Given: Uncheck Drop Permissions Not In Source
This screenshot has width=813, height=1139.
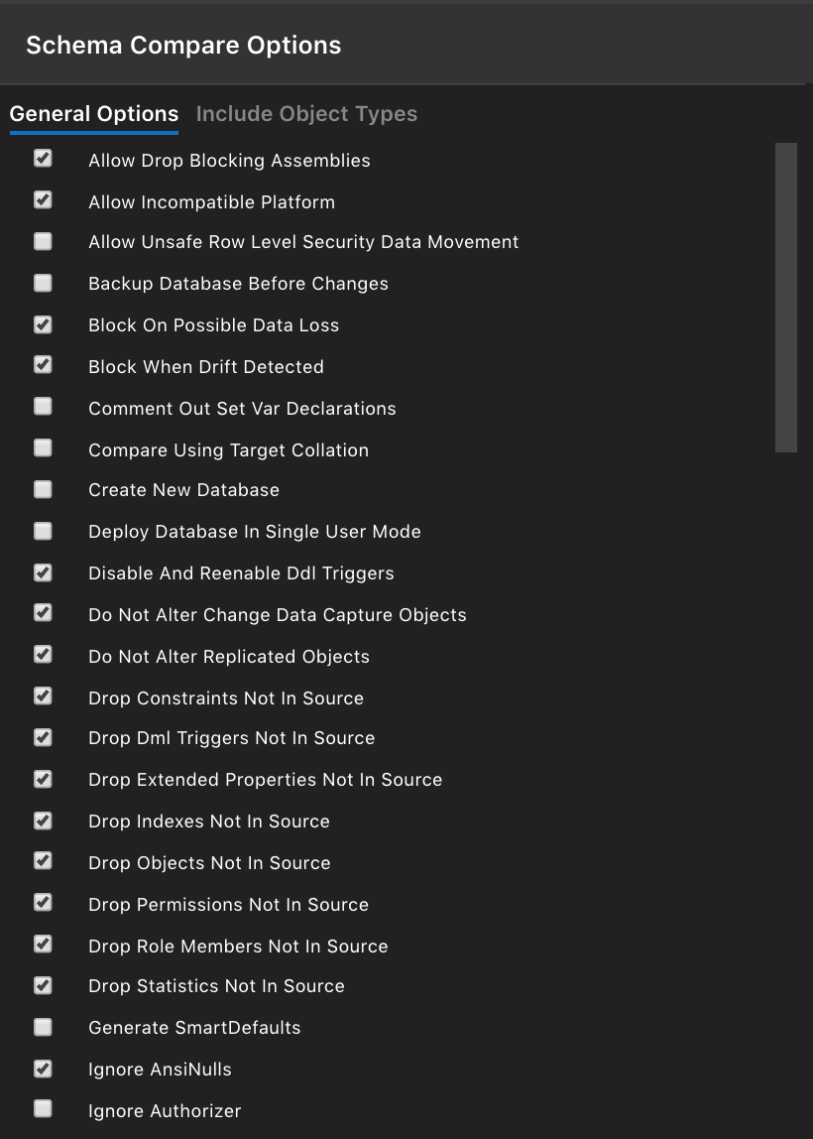Looking at the screenshot, I should [x=43, y=902].
